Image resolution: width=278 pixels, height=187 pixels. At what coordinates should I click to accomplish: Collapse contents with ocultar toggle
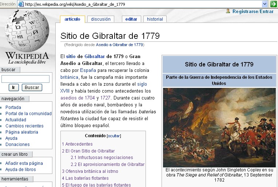(114, 136)
